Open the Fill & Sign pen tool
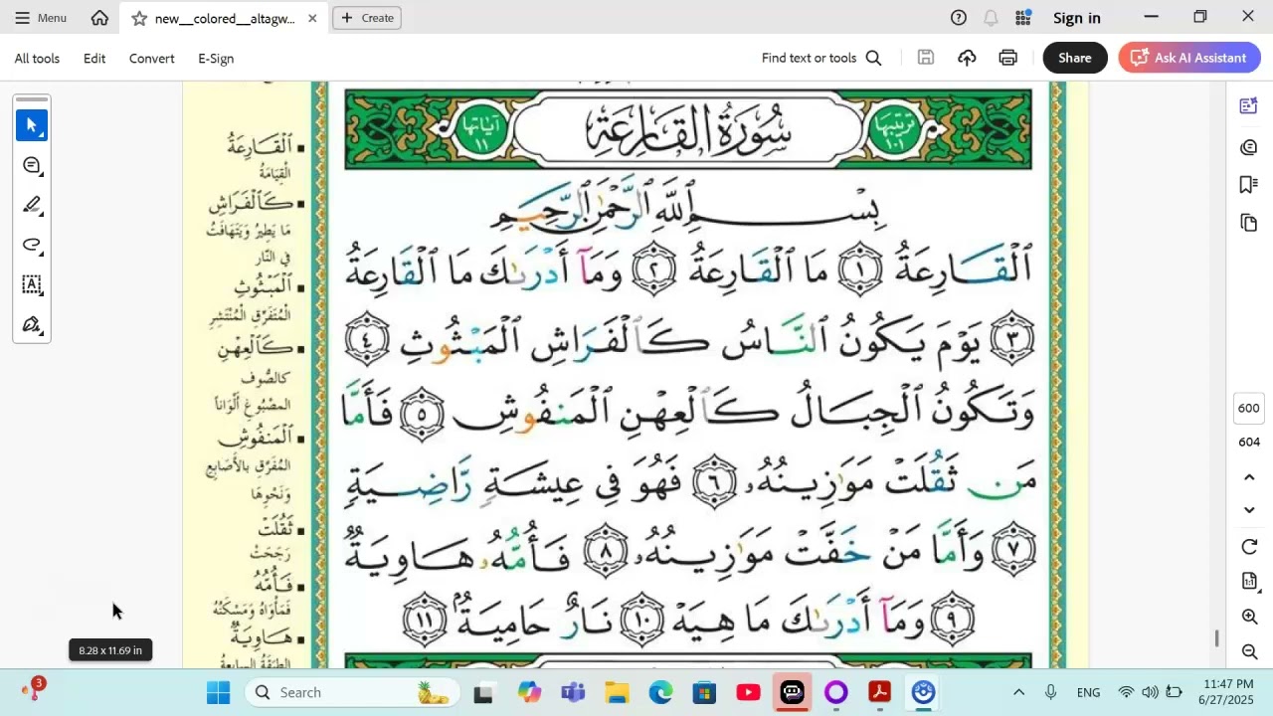This screenshot has width=1273, height=716. [x=32, y=324]
